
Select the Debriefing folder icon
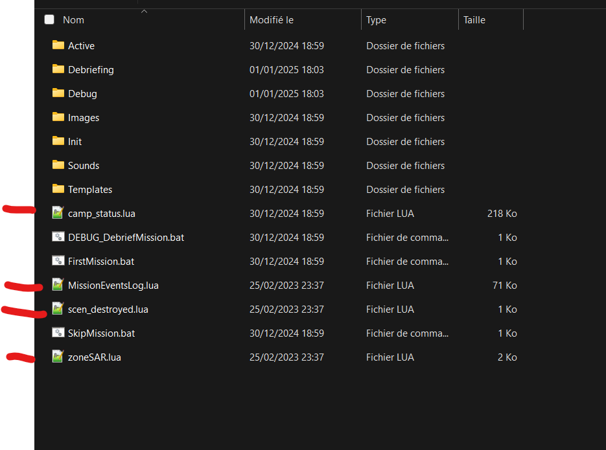pyautogui.click(x=58, y=69)
